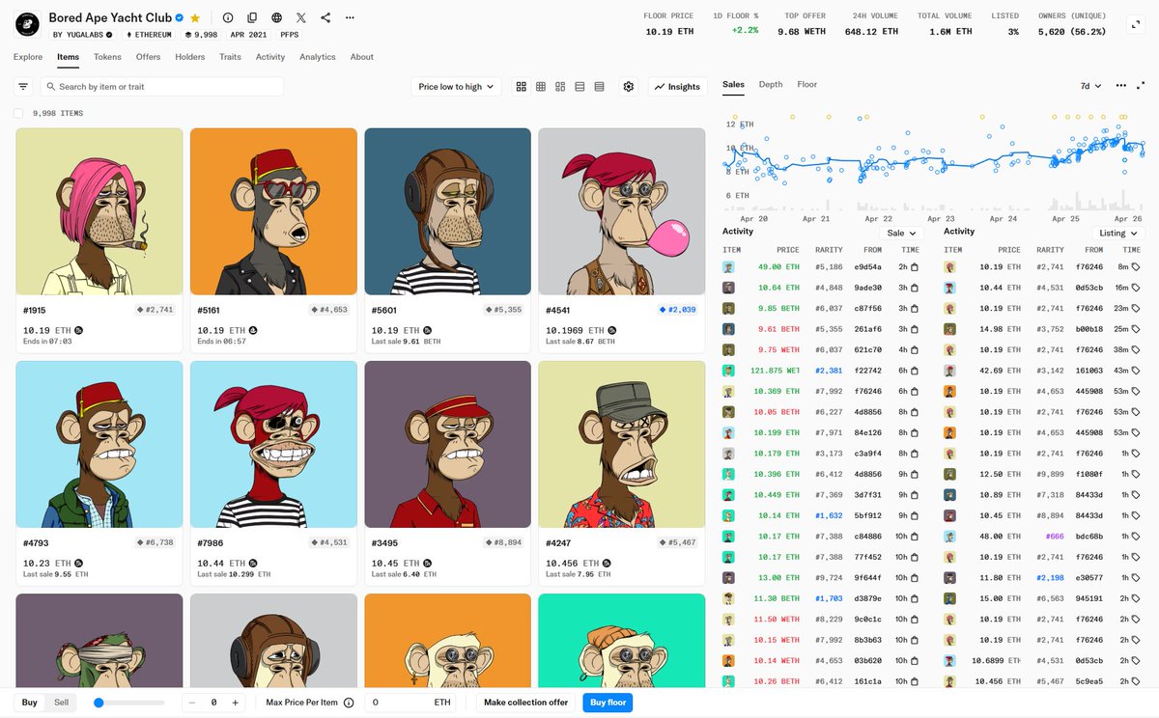The height and width of the screenshot is (718, 1159).
Task: Switch to large grid view
Action: 522,87
